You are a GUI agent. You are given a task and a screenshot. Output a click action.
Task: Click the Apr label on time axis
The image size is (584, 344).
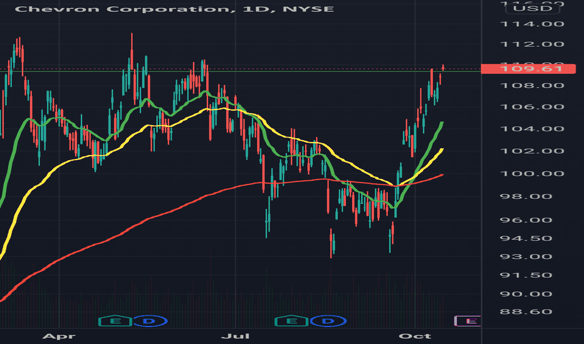click(x=59, y=336)
